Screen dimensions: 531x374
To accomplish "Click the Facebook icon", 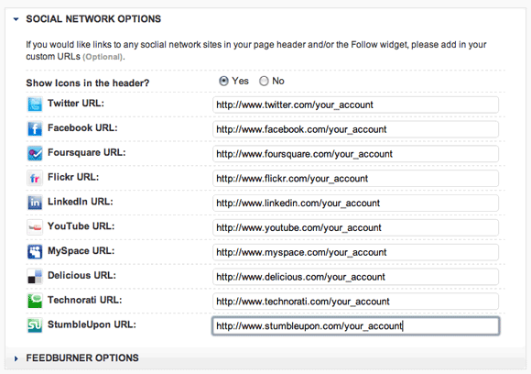I will pos(35,129).
